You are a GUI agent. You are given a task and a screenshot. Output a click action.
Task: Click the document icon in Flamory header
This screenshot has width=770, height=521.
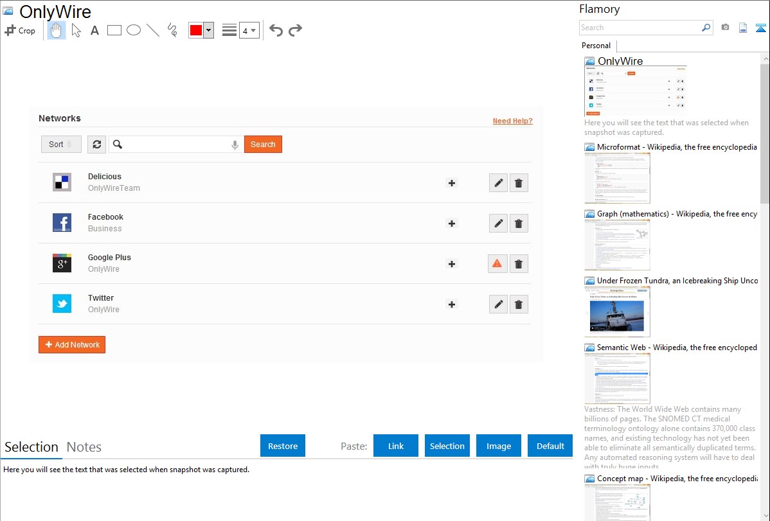coord(743,28)
